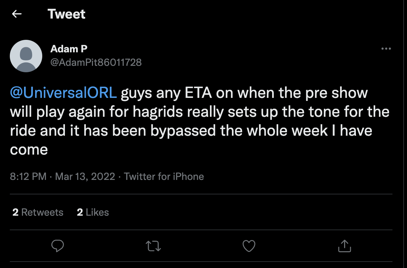
Task: View the 2 Retweets list
Action: coord(38,212)
